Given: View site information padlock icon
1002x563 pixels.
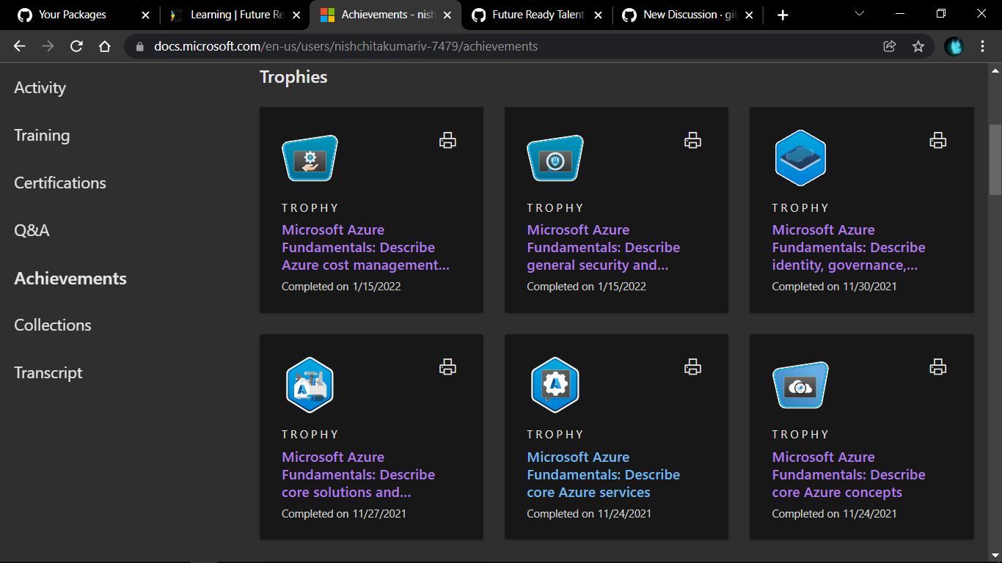Looking at the screenshot, I should click(140, 46).
